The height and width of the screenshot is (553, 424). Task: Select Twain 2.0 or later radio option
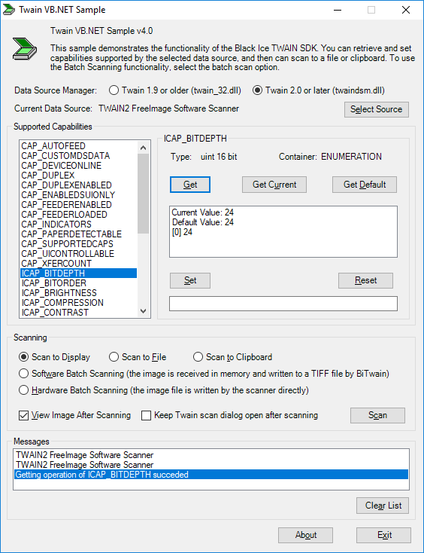point(319,90)
